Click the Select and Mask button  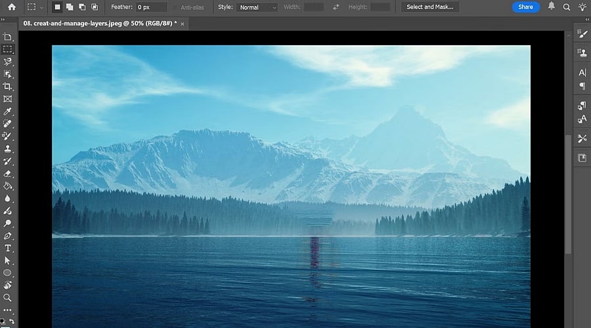click(x=430, y=7)
